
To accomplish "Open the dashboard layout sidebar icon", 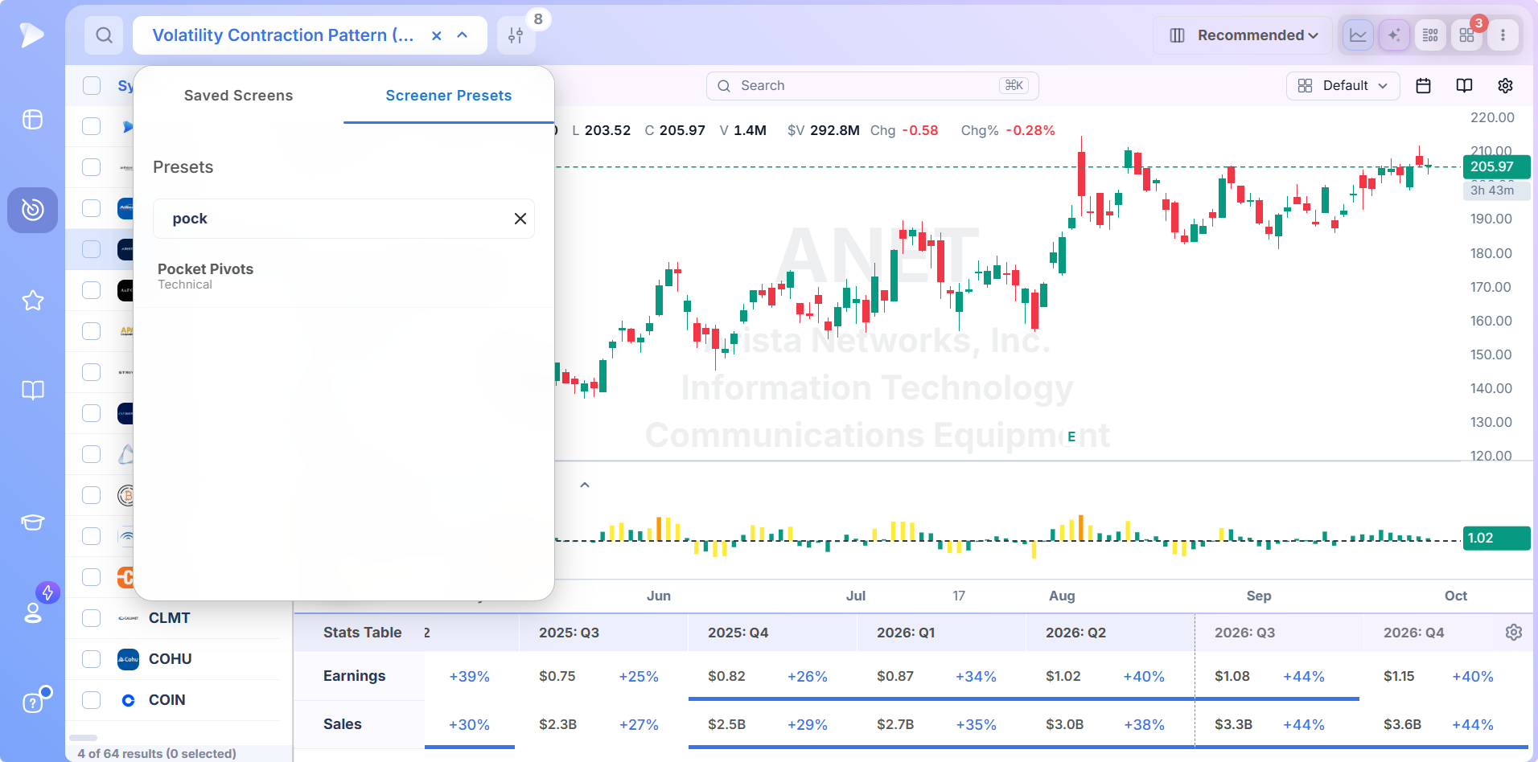I will point(32,119).
